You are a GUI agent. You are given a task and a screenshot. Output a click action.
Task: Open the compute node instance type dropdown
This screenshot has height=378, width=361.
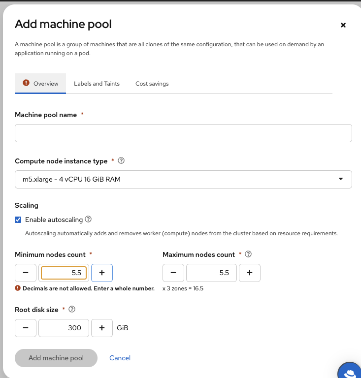(183, 179)
